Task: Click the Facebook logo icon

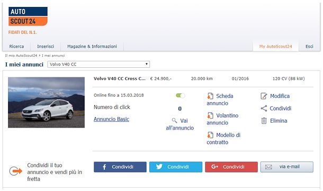Action: point(104,167)
